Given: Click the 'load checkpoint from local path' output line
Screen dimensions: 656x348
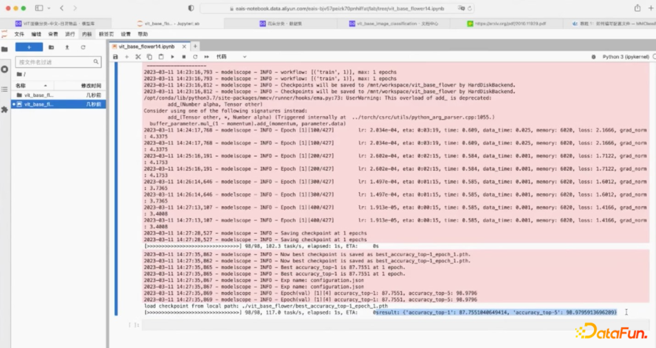Looking at the screenshot, I should (x=265, y=305).
